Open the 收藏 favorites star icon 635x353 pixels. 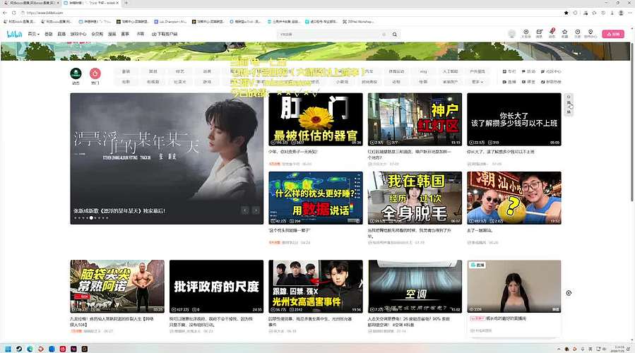coord(564,32)
